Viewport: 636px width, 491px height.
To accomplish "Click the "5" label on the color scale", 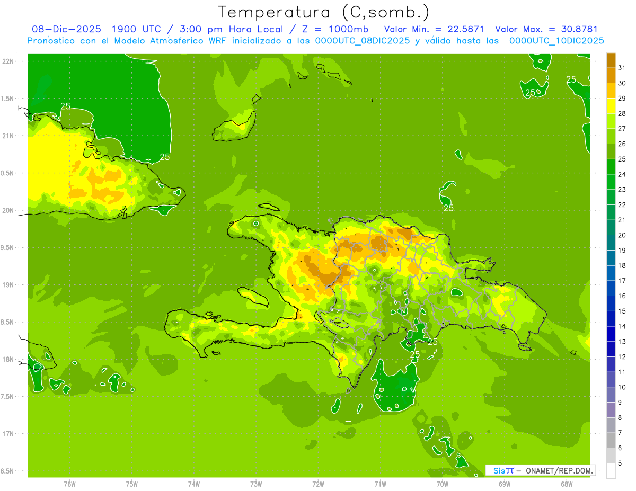I will point(620,463).
